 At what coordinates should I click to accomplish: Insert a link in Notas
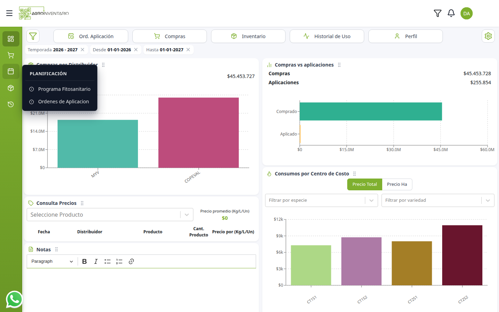pyautogui.click(x=131, y=261)
